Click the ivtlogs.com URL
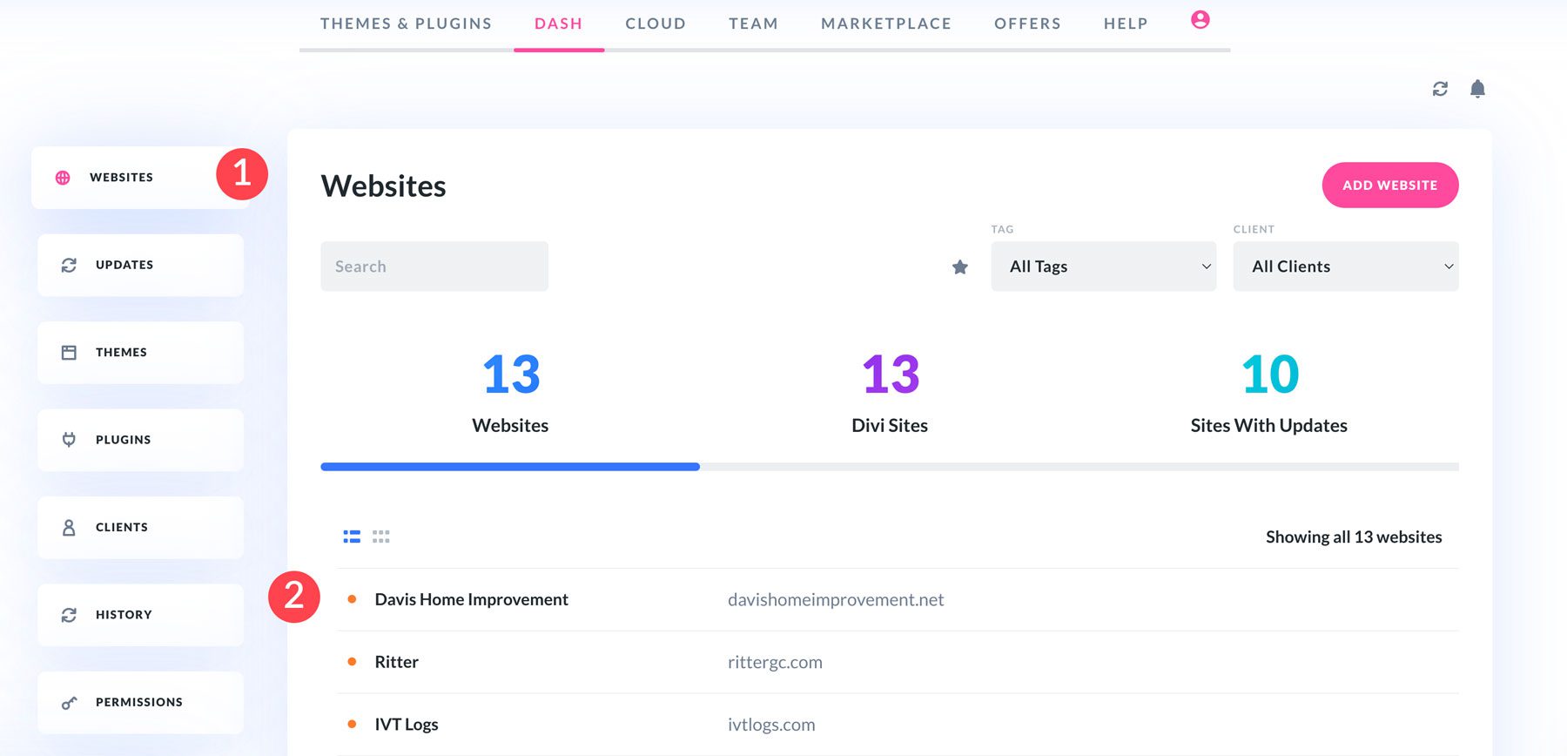1567x756 pixels. coord(771,725)
